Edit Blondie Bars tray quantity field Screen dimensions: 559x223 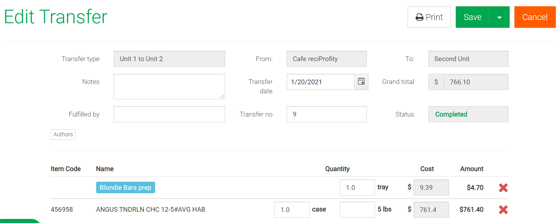tap(357, 187)
